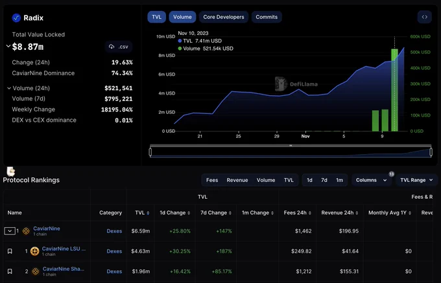Sort table by 1d Change column
The image size is (441, 283).
coord(174,213)
